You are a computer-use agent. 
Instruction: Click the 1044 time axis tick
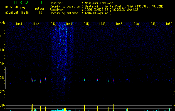coord(69,24)
